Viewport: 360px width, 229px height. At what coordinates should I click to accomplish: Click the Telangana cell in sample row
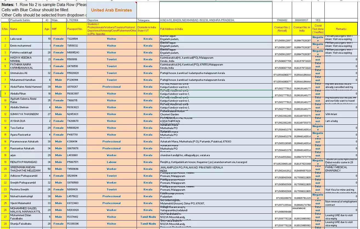click(x=148, y=20)
